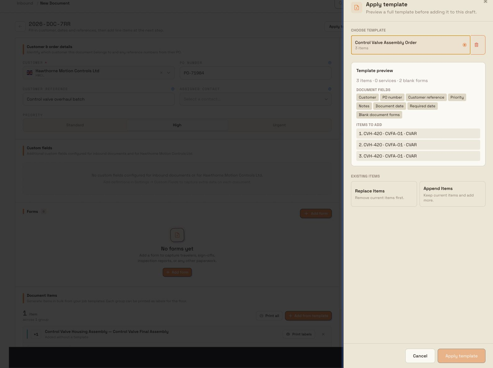
Task: Click the Add from template button
Action: click(308, 316)
